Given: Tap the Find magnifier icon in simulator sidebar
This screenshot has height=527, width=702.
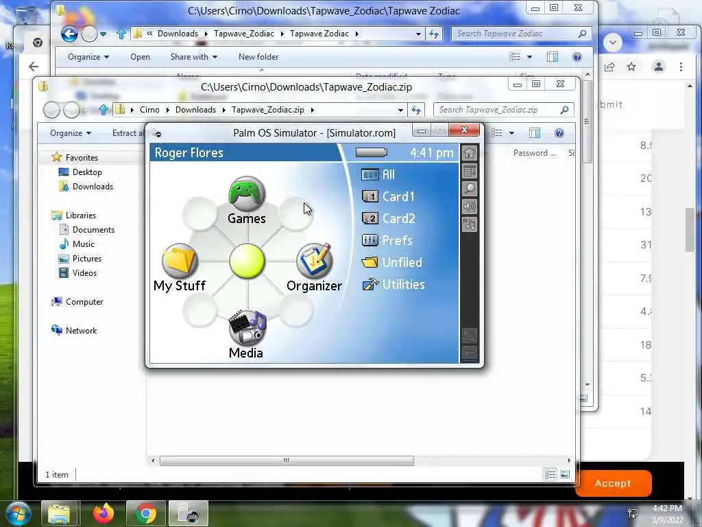Looking at the screenshot, I should tap(469, 189).
